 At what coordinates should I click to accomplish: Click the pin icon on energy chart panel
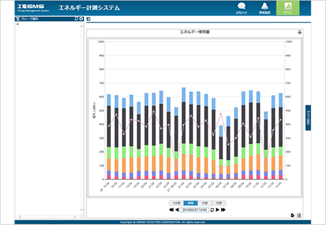click(300, 32)
